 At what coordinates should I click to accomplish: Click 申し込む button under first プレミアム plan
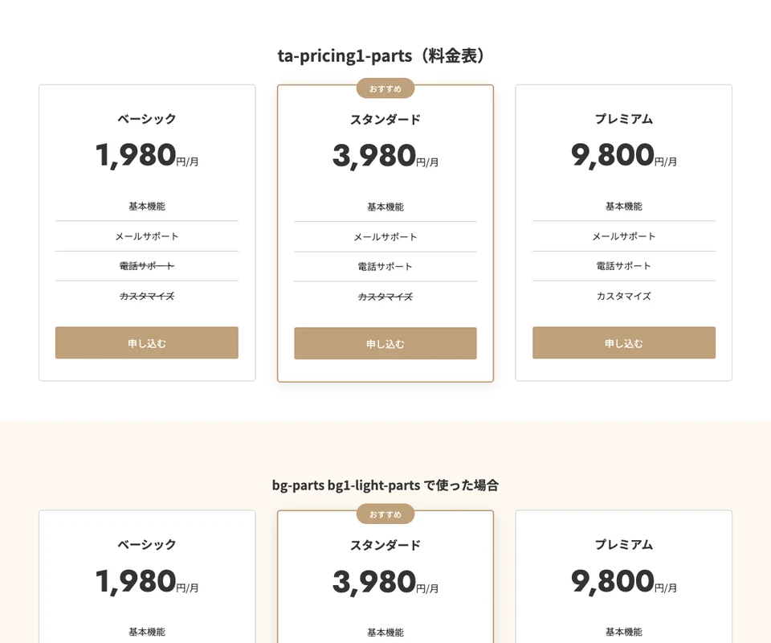pos(624,343)
